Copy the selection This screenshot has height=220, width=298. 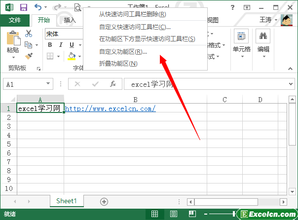coord(29,45)
